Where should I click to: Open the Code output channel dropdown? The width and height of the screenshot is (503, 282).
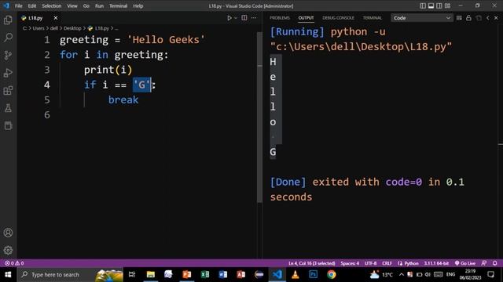click(422, 18)
